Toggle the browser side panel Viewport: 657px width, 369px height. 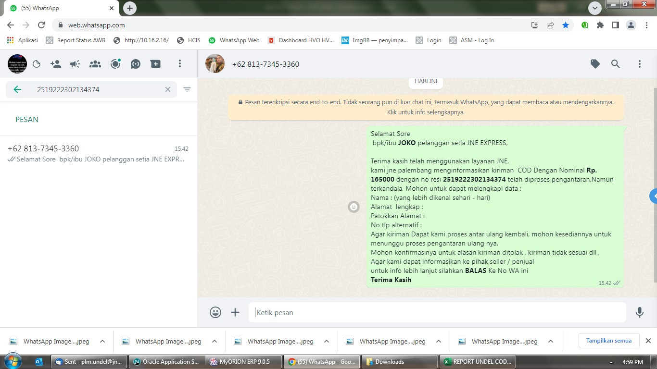(x=616, y=25)
